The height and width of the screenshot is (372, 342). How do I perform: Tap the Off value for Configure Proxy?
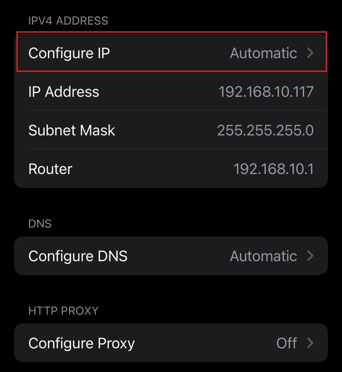(x=286, y=343)
